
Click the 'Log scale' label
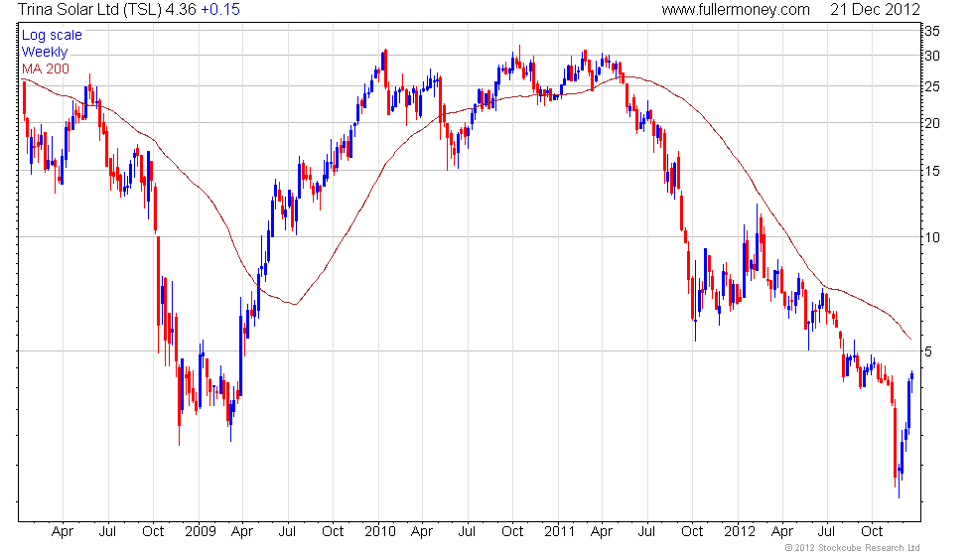click(x=52, y=36)
